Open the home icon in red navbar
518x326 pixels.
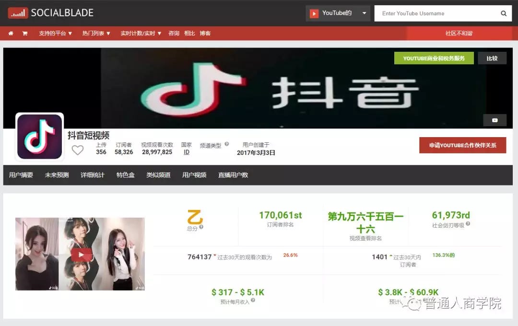(11, 34)
